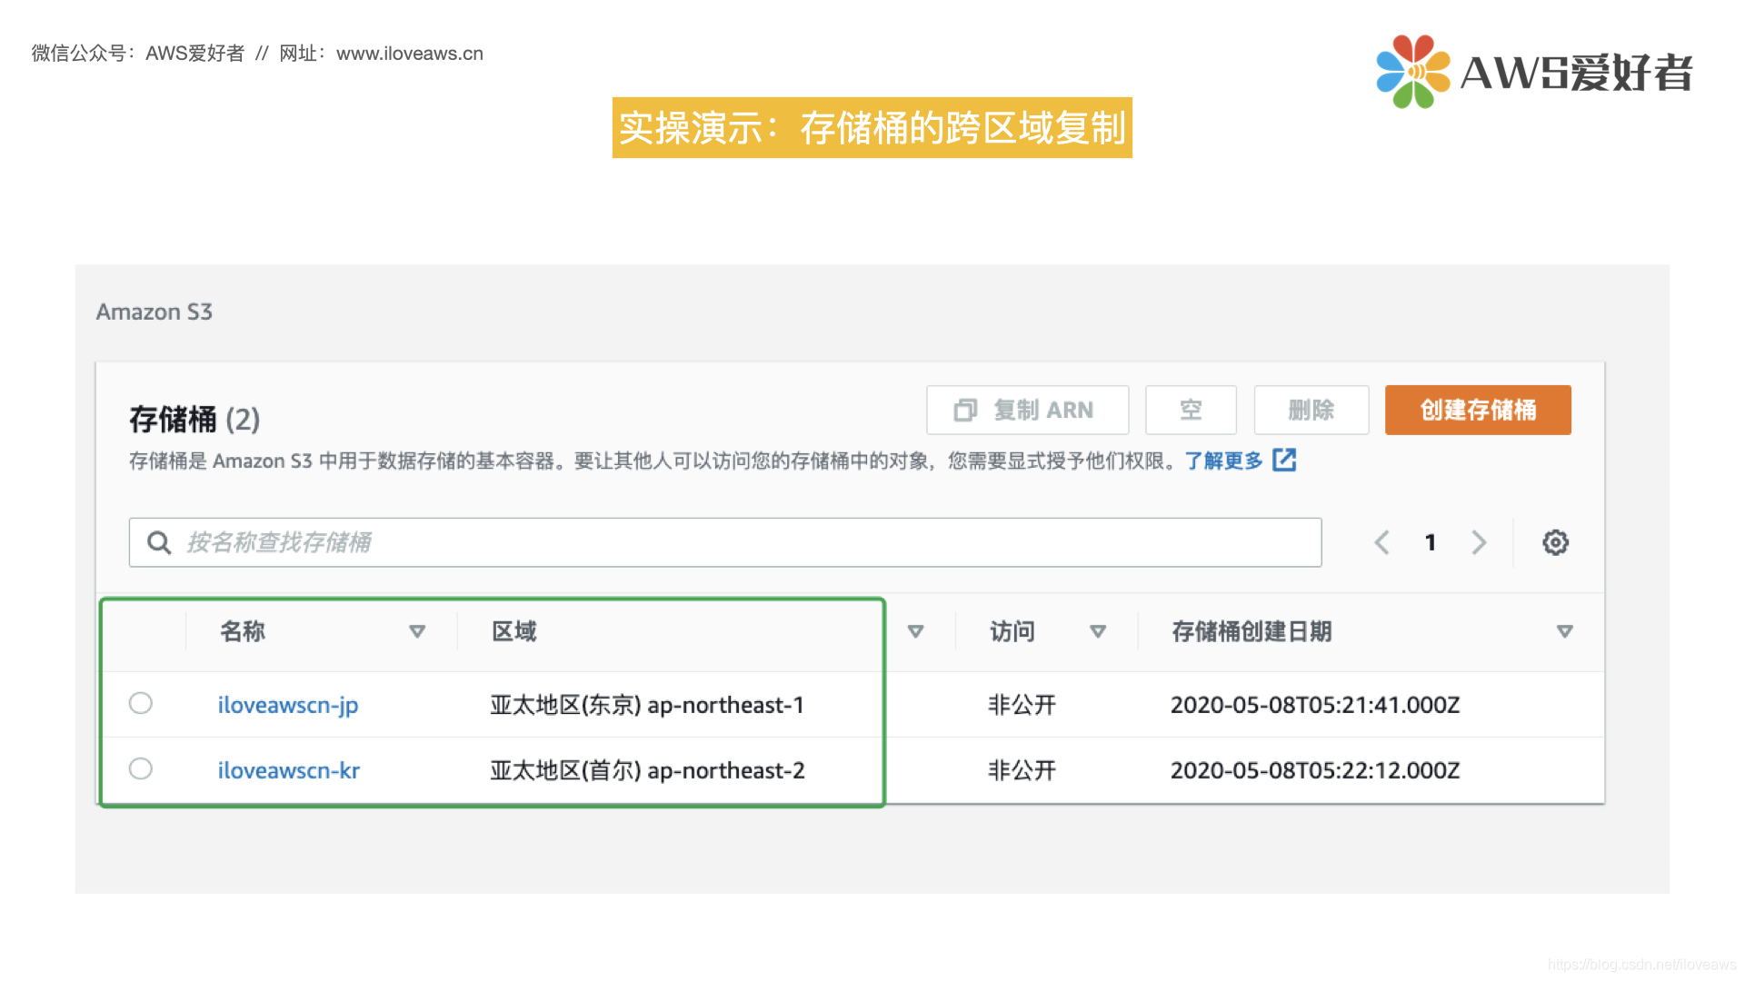Go to next page arrow
The image size is (1745, 981).
tap(1479, 542)
